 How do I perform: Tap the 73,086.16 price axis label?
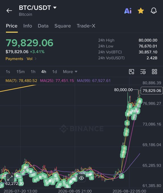[152, 124]
